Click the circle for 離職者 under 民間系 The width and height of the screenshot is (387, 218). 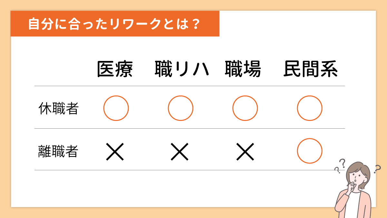point(310,151)
